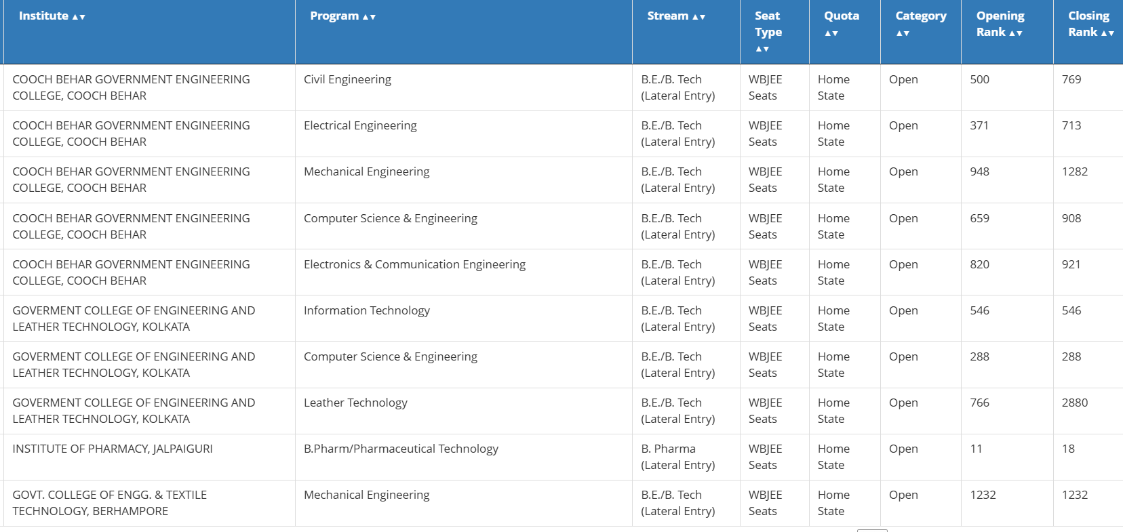Select the Leather Technology program cell
This screenshot has width=1123, height=532.
pyautogui.click(x=464, y=411)
